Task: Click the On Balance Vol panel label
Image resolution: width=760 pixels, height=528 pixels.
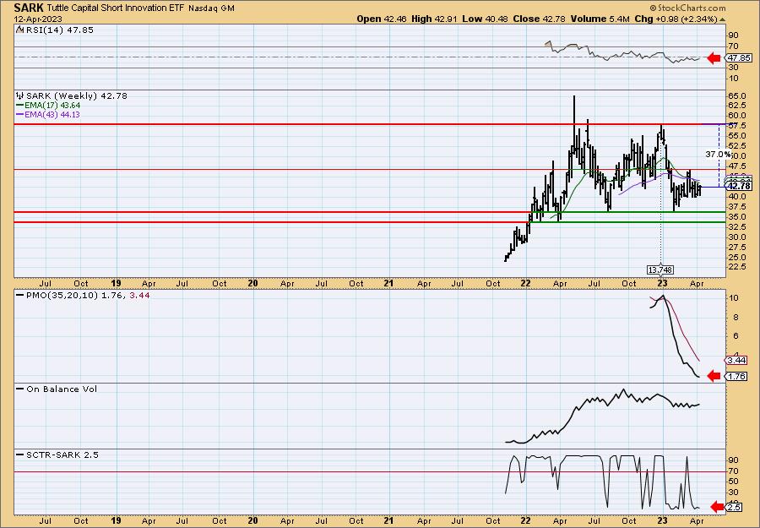Action: click(x=62, y=389)
